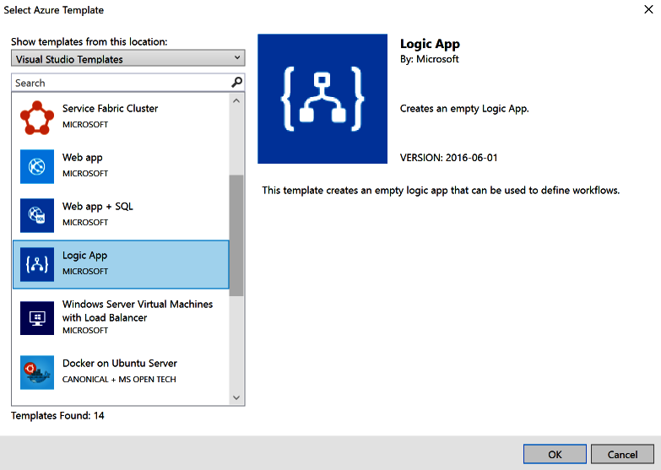The width and height of the screenshot is (661, 470).
Task: Select the Web app template name
Action: [83, 158]
